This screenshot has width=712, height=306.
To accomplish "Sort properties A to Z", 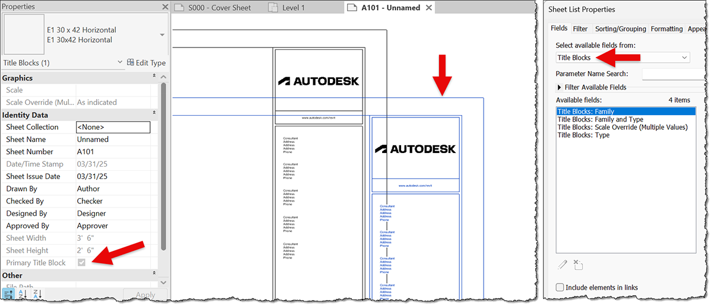I will 23,294.
